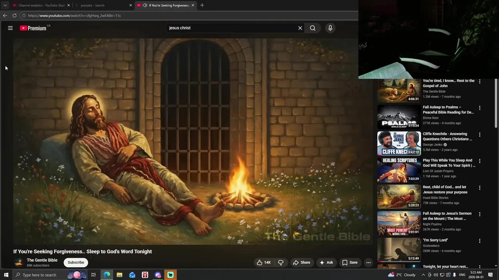Open The Gentle Bible channel name link
Viewport: 499px width, 280px height.
42,260
